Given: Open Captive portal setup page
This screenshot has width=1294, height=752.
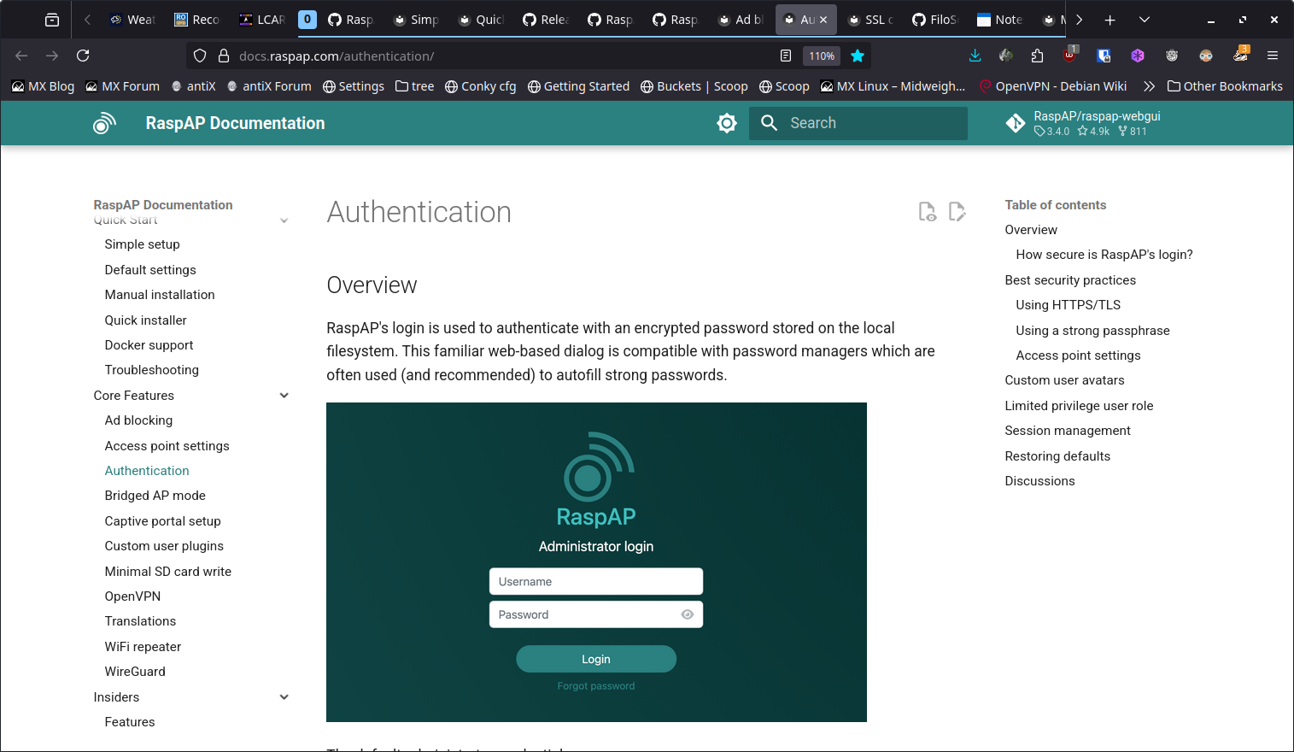Looking at the screenshot, I should click(x=162, y=521).
